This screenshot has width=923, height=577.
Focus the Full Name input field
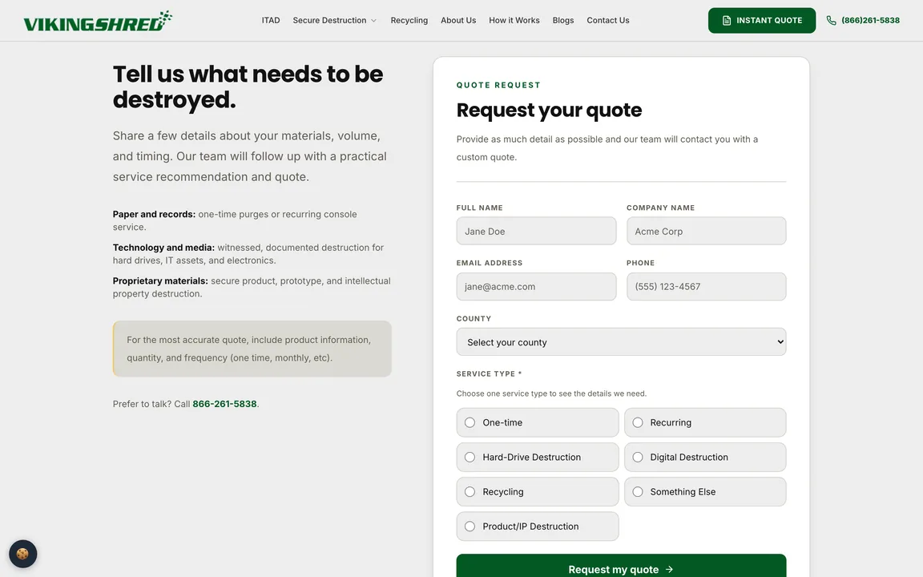coord(536,231)
